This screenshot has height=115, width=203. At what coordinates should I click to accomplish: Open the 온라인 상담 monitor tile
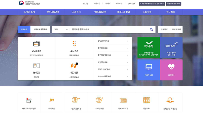tap(149, 70)
